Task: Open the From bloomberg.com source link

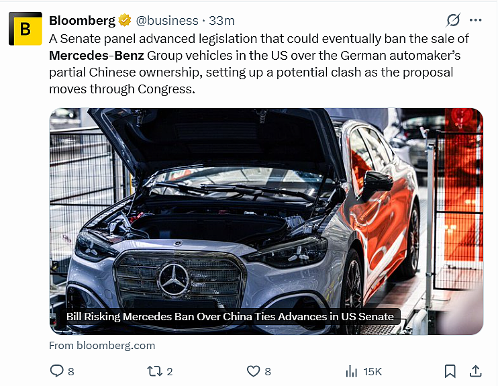Action: 102,346
